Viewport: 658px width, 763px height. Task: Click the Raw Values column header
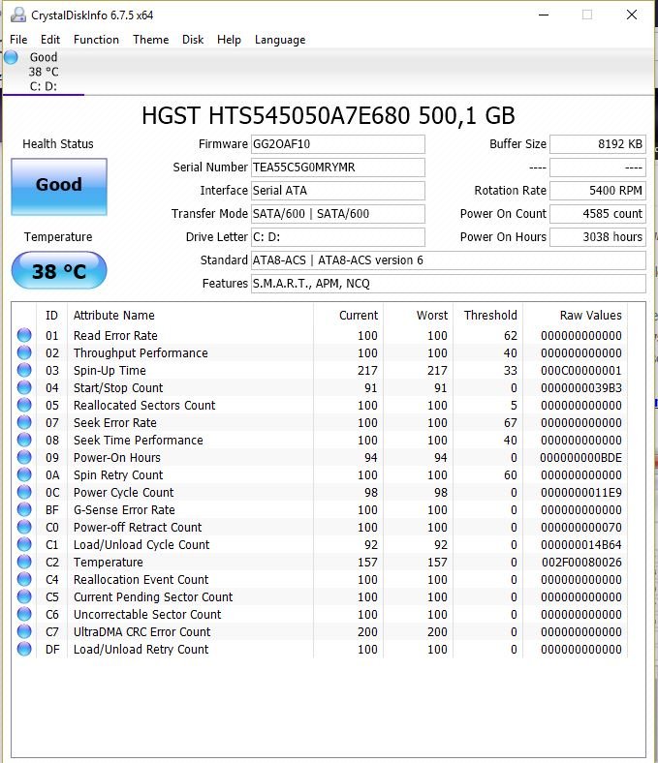point(576,316)
